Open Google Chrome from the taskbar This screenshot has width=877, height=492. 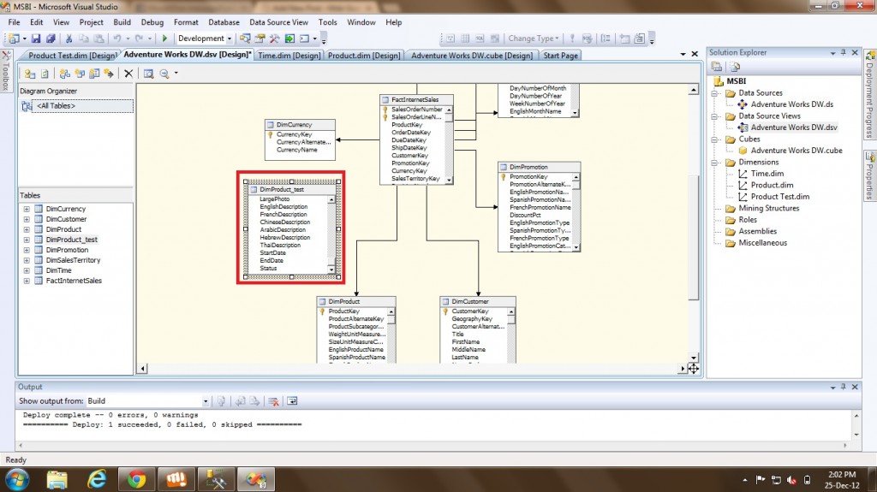135,477
